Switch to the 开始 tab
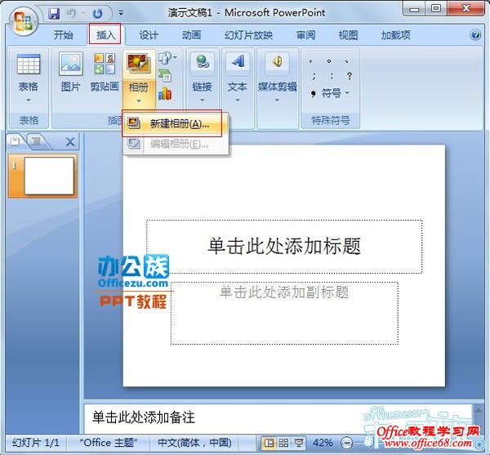The width and height of the screenshot is (490, 455). pyautogui.click(x=64, y=34)
